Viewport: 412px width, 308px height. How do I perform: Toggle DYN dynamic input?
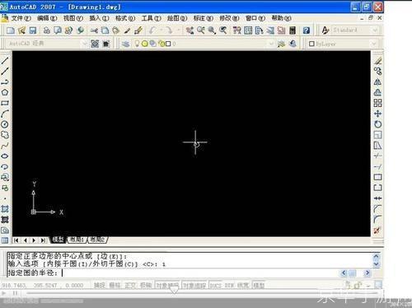pyautogui.click(x=229, y=286)
